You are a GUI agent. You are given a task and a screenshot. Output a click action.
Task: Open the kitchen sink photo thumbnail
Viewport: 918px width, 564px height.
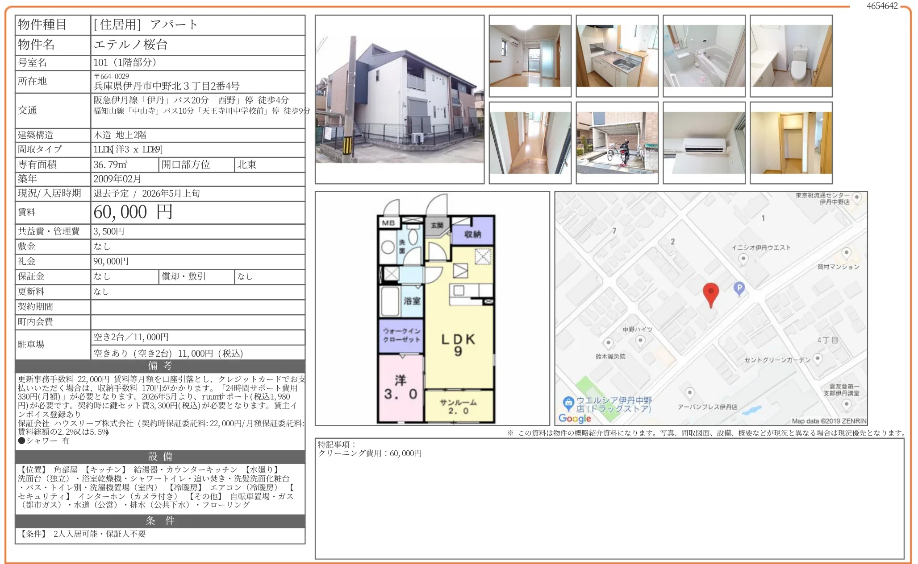(617, 56)
